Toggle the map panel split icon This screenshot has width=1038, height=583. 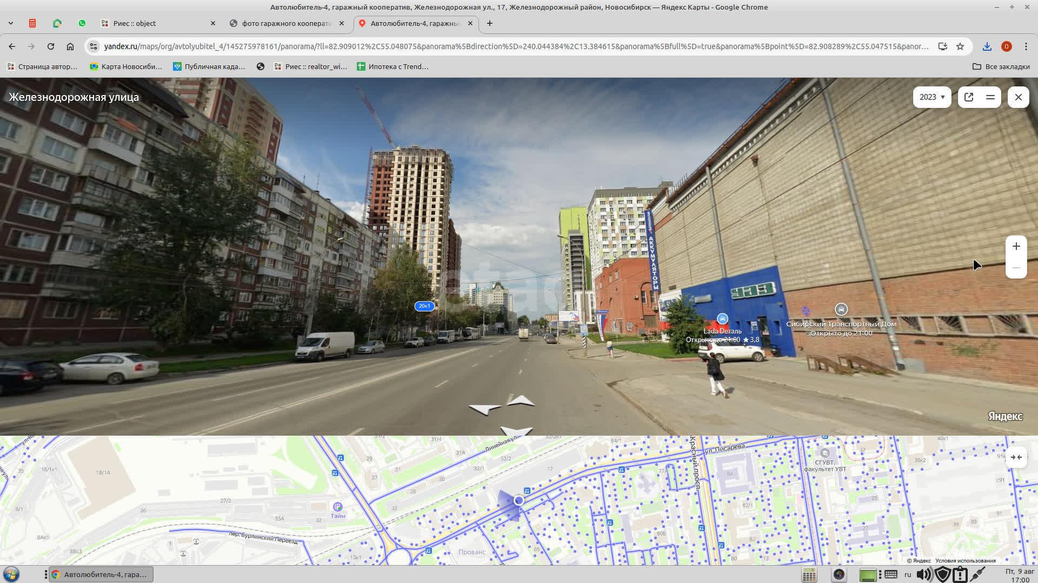coord(990,97)
